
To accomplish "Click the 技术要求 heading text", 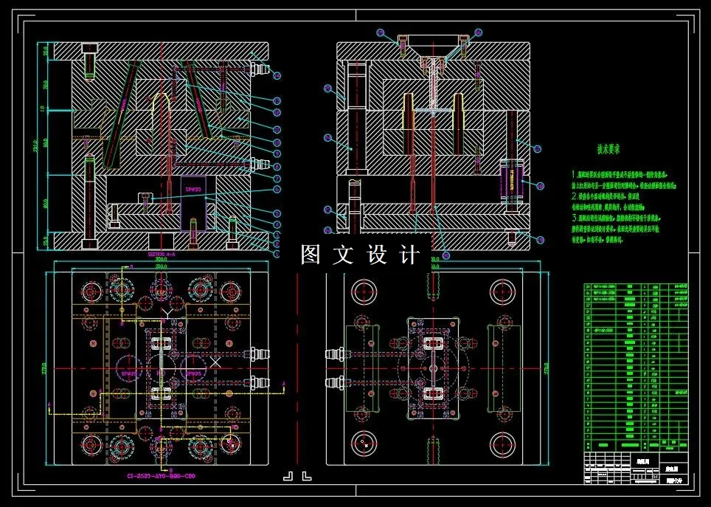I will 608,149.
